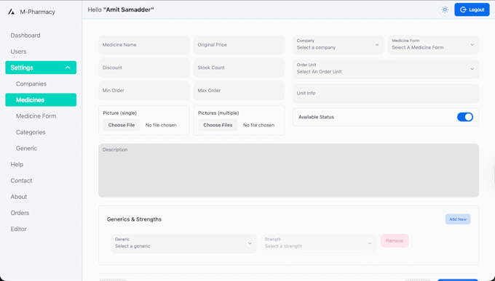495x281 pixels.
Task: Log out with the Logout button
Action: pyautogui.click(x=472, y=9)
